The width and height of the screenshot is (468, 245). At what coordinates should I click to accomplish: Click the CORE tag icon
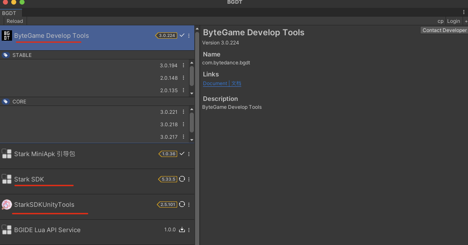(x=6, y=102)
